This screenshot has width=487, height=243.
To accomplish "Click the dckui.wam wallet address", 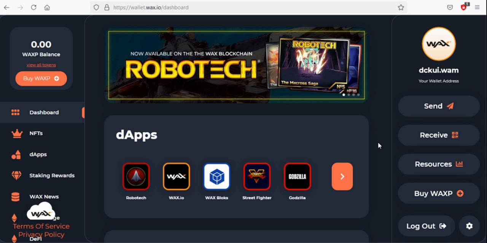I will (439, 70).
